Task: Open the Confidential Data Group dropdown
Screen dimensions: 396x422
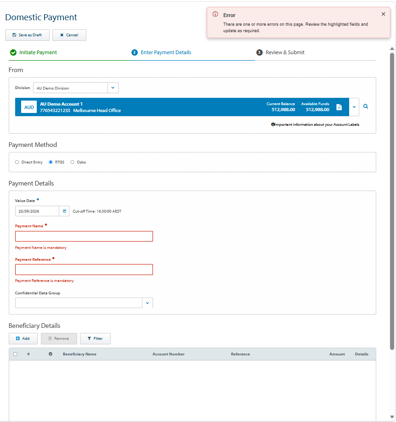Action: coord(147,303)
